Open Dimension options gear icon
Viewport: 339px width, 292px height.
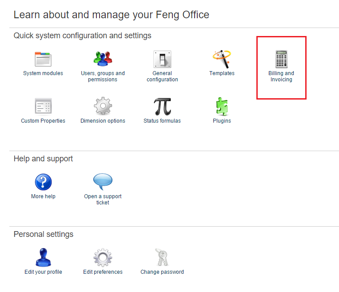click(103, 107)
